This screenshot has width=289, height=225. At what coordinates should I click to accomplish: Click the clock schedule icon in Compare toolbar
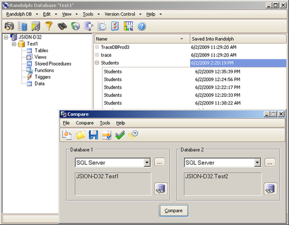coord(133,135)
